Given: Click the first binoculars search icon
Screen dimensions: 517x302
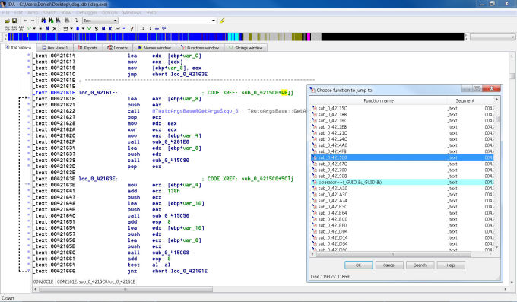Looking at the screenshot, I should pyautogui.click(x=44, y=21).
